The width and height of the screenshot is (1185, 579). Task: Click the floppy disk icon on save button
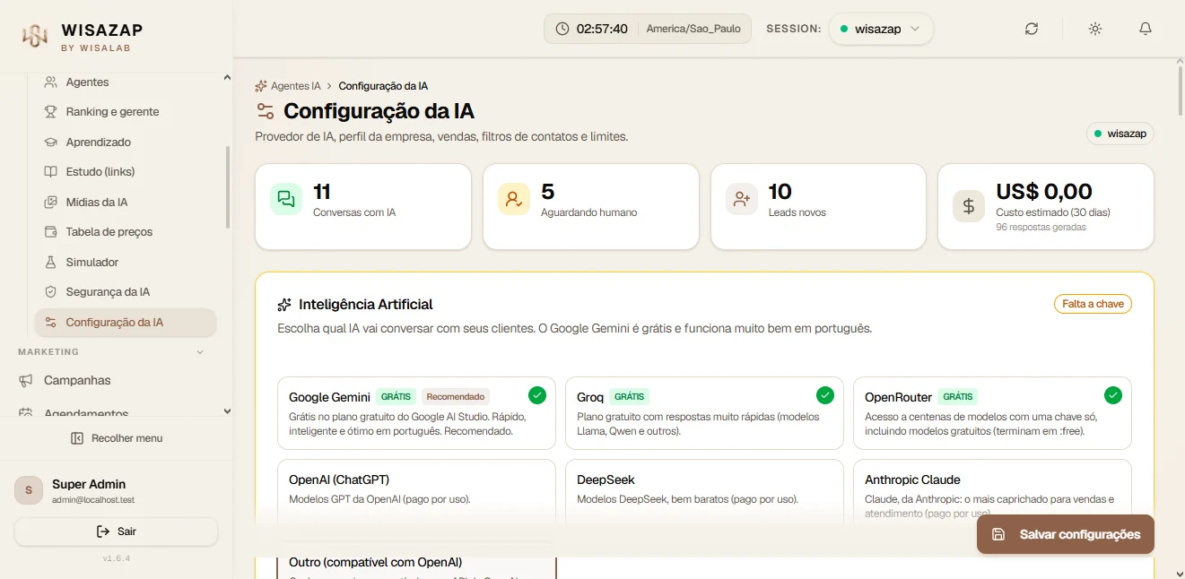point(998,534)
